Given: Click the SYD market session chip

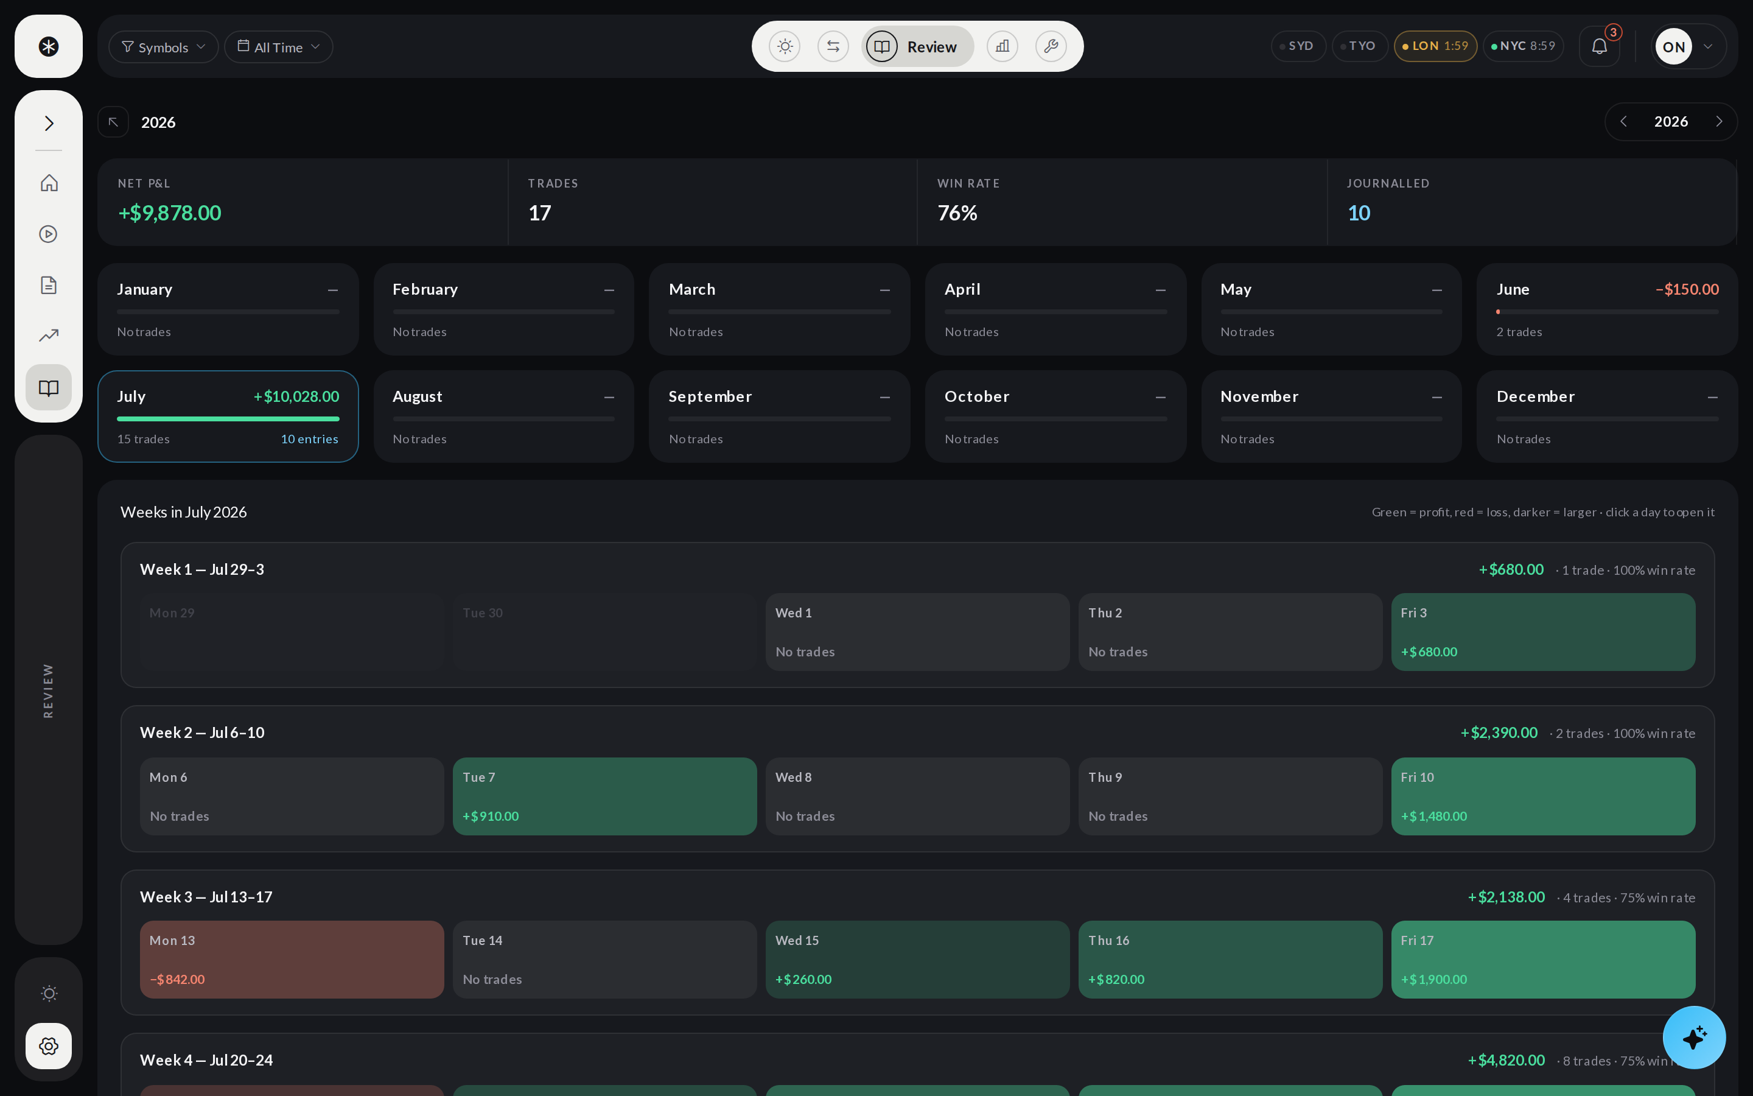Looking at the screenshot, I should click(1298, 46).
